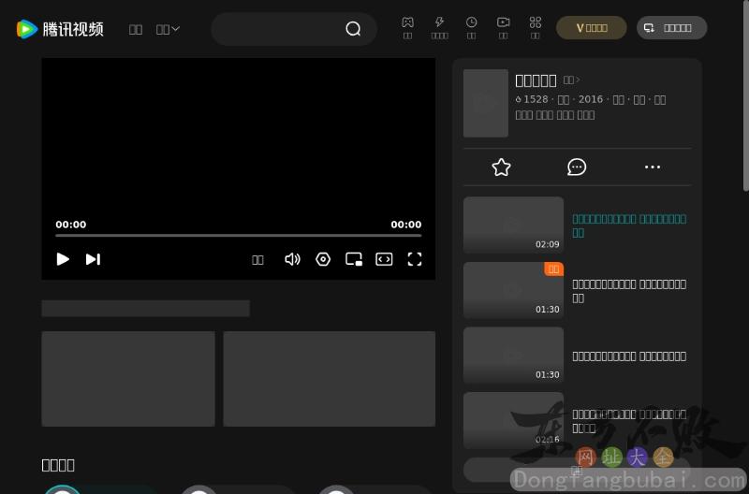Toggle picture-in-picture mode
This screenshot has width=749, height=494.
click(354, 259)
